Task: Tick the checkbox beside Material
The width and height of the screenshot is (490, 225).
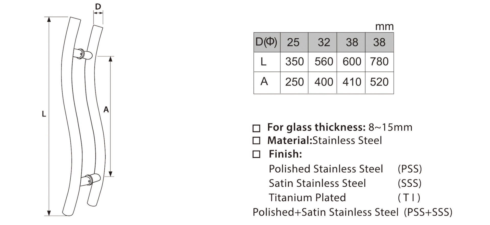Action: [x=256, y=141]
